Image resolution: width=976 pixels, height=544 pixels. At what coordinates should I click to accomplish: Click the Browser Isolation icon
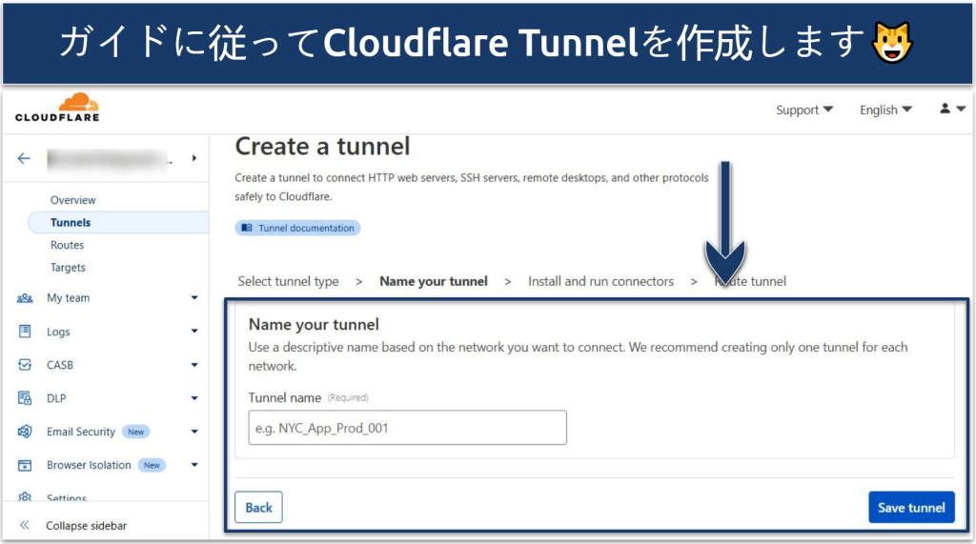tap(25, 465)
